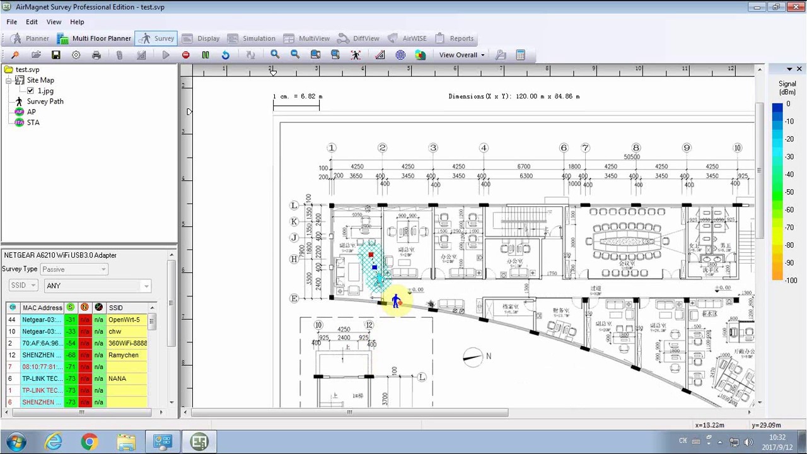
Task: Click the green S signal column icon
Action: (x=70, y=307)
